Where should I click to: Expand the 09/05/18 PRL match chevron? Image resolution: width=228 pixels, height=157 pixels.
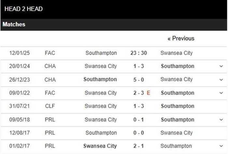(221, 120)
